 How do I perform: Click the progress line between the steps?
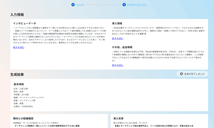point(103,5)
